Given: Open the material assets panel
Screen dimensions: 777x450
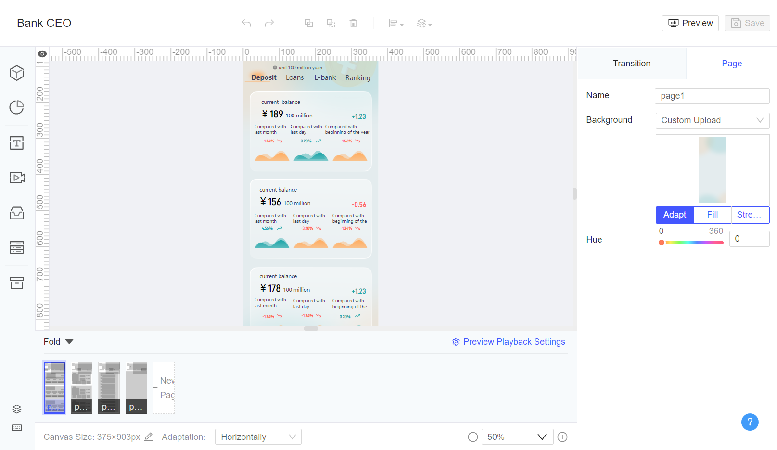Looking at the screenshot, I should coord(17,213).
